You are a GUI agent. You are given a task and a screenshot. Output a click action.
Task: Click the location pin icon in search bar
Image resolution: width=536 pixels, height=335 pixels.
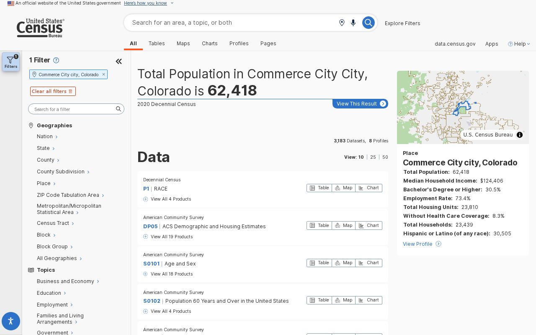[x=342, y=23]
